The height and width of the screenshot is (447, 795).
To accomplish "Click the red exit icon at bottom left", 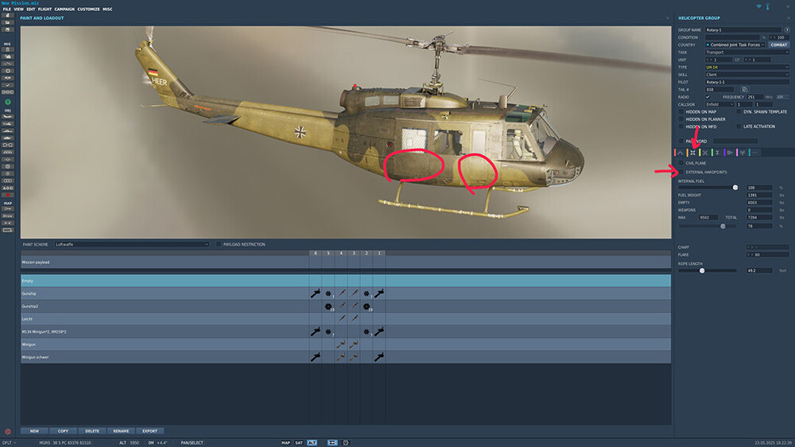I will (8, 432).
